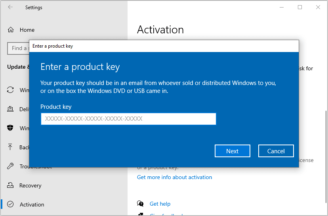Screen dimensions: 328x216
Task: Click the Windows Security shield icon
Action: coord(11,128)
